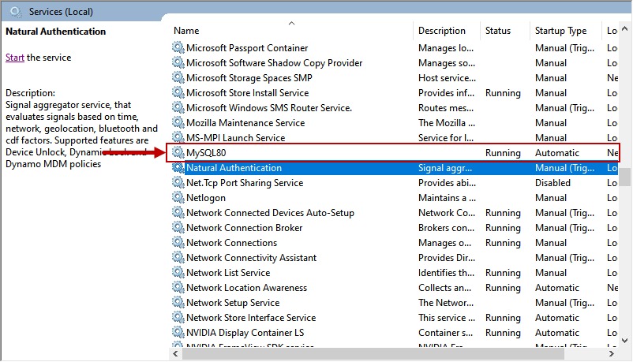This screenshot has width=633, height=362.
Task: Sort by the Description column header
Action: point(442,31)
